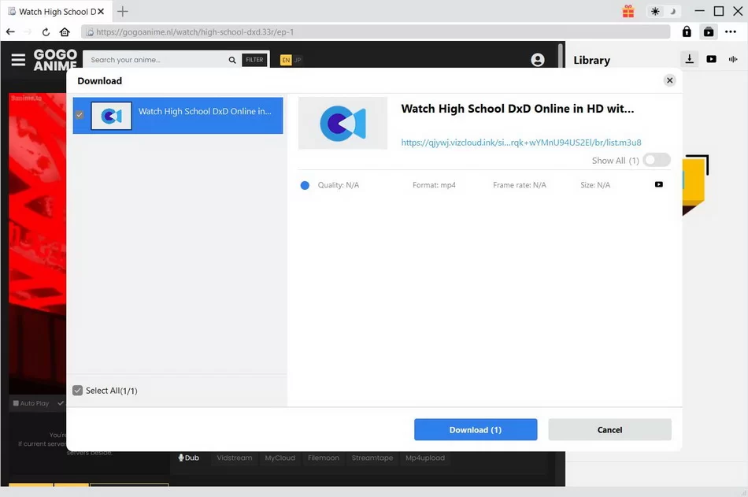Click the Size: N/A text
This screenshot has width=748, height=497.
click(x=595, y=185)
